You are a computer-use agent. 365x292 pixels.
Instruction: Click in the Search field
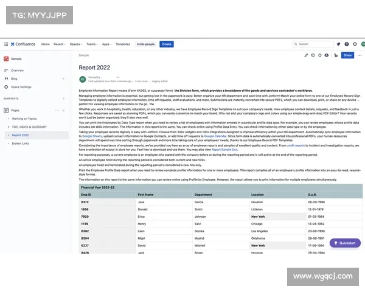313,44
